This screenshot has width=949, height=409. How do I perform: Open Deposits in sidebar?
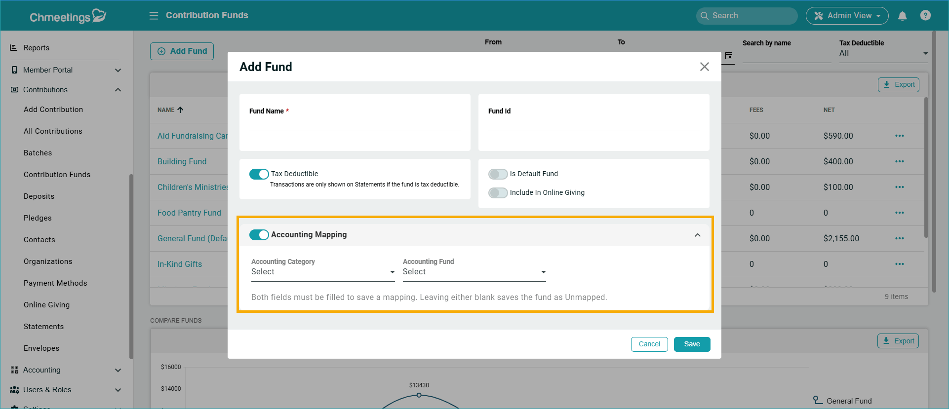click(39, 196)
